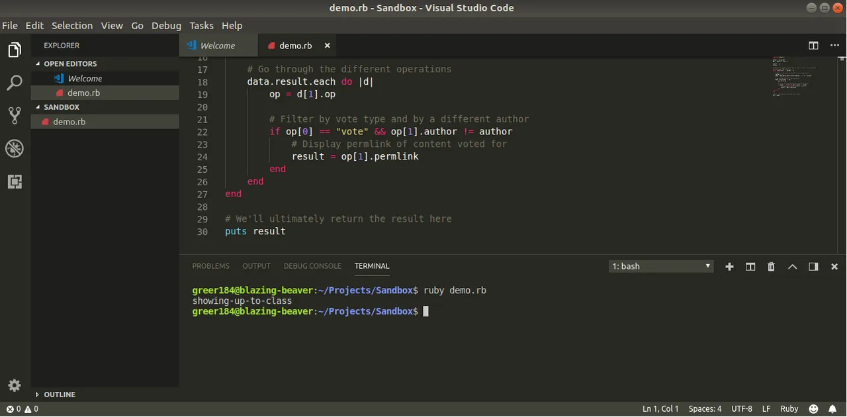Click the 'puts result' code line
The height and width of the screenshot is (417, 847).
(x=255, y=231)
